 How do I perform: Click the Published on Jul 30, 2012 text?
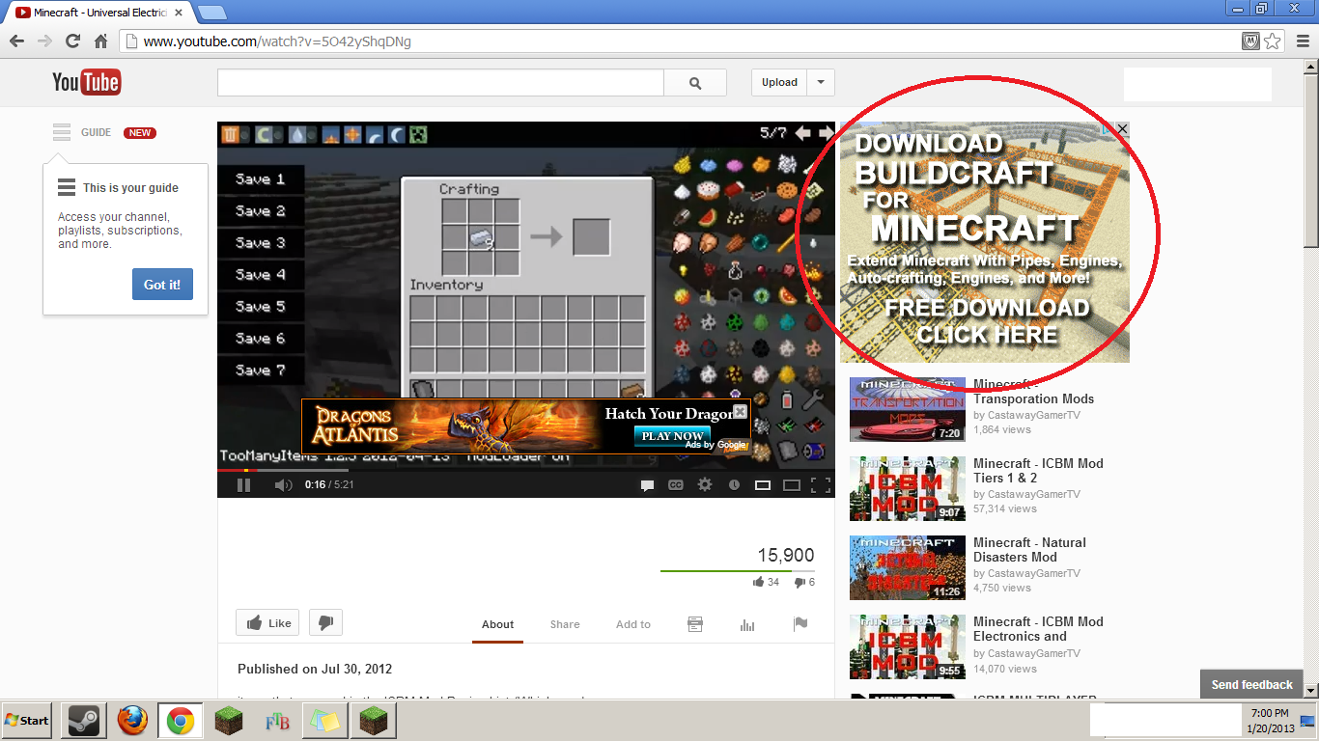(x=315, y=669)
